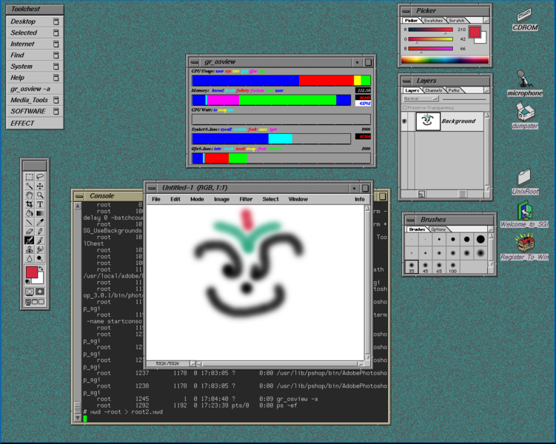
Task: Swap foreground and background colors arrow
Action: [x=41, y=269]
